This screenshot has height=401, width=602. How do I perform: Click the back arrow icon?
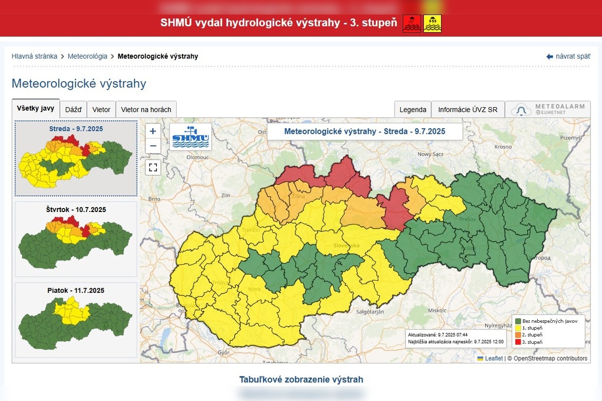[x=549, y=57]
